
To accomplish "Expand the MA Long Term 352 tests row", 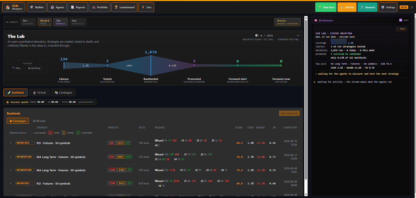I will coord(11,157).
